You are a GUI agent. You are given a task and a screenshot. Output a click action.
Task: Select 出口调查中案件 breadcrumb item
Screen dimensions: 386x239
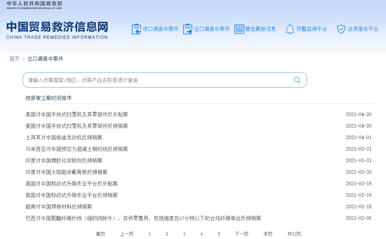coord(45,59)
